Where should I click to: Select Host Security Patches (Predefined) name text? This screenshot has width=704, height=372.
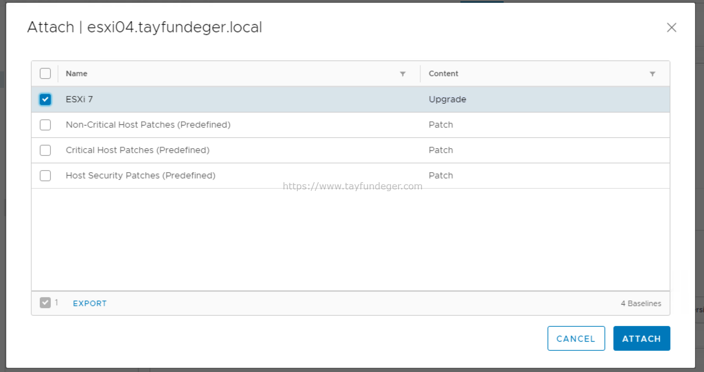pyautogui.click(x=141, y=175)
